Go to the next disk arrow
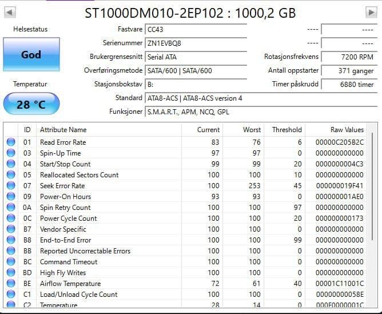382x314 pixels. (371, 12)
